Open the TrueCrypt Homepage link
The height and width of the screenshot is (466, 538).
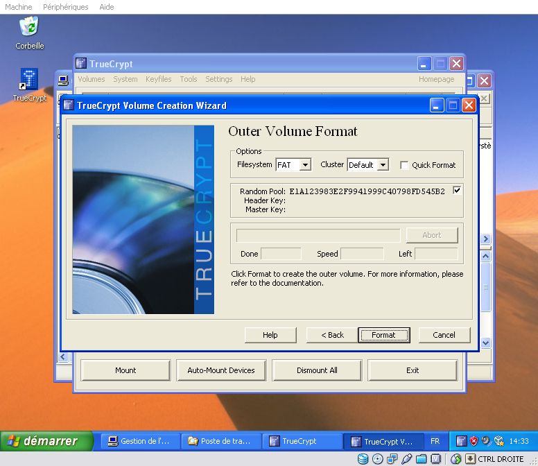pos(437,79)
